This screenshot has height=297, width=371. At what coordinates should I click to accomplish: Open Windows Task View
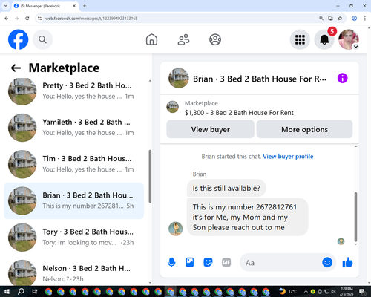tap(35, 291)
